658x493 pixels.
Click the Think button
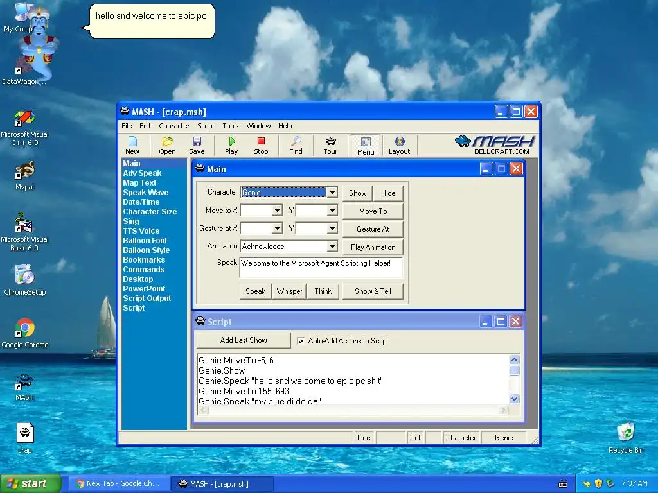(323, 291)
